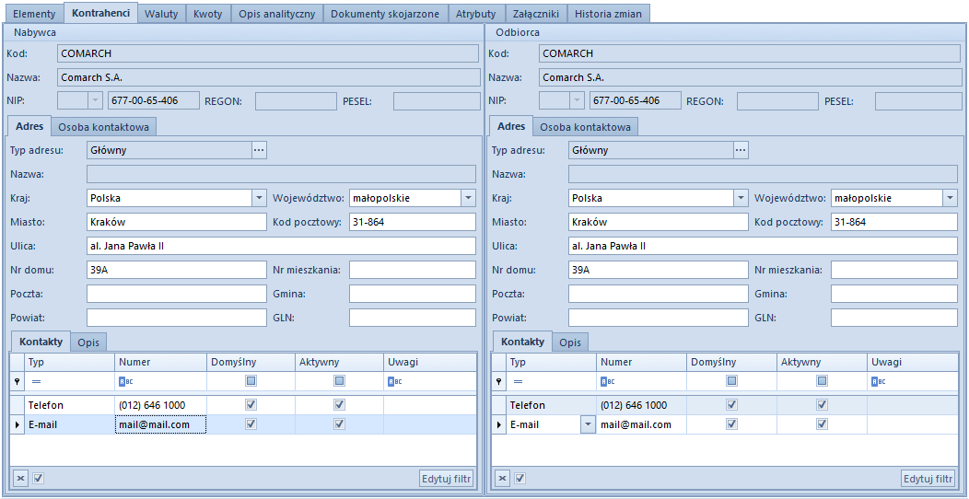This screenshot has height=499, width=969.
Task: Open the Atrybuty tab
Action: click(476, 13)
